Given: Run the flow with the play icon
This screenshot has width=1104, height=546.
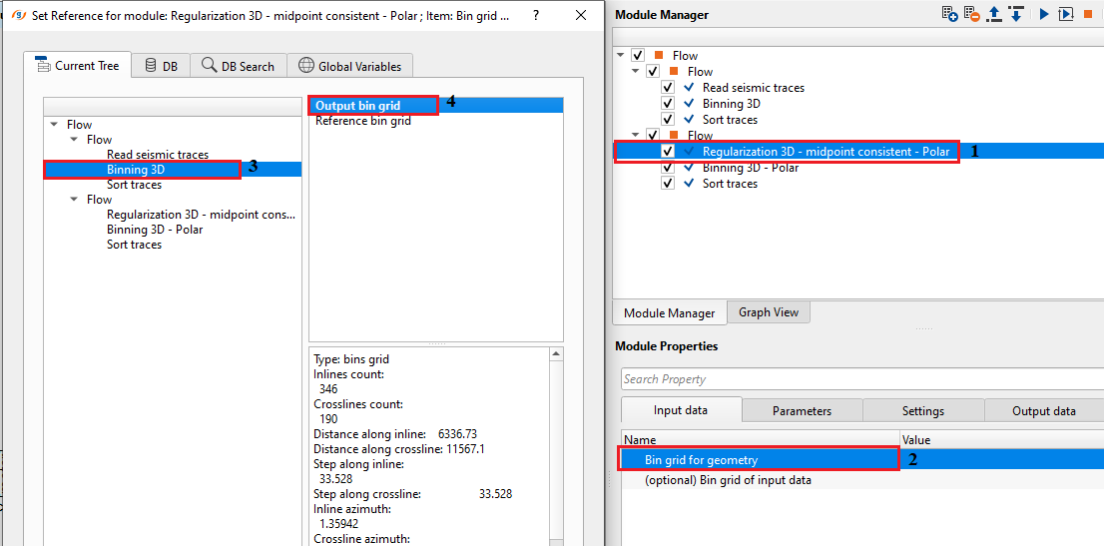Looking at the screenshot, I should tap(1044, 13).
